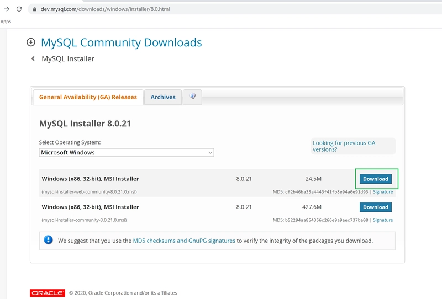Switch to General Availability (GA) Releases tab

tap(88, 97)
